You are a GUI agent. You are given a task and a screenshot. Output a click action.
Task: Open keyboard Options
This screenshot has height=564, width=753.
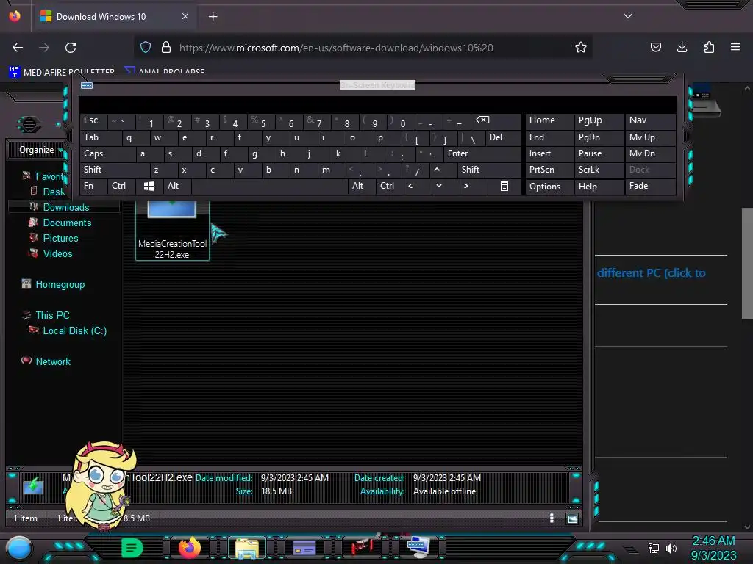[549, 186]
